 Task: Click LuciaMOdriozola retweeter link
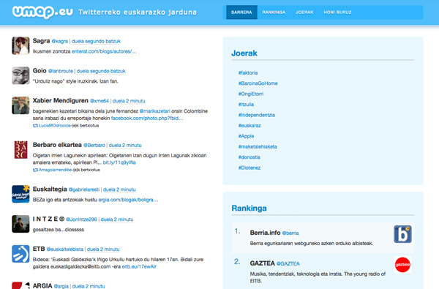(55, 126)
